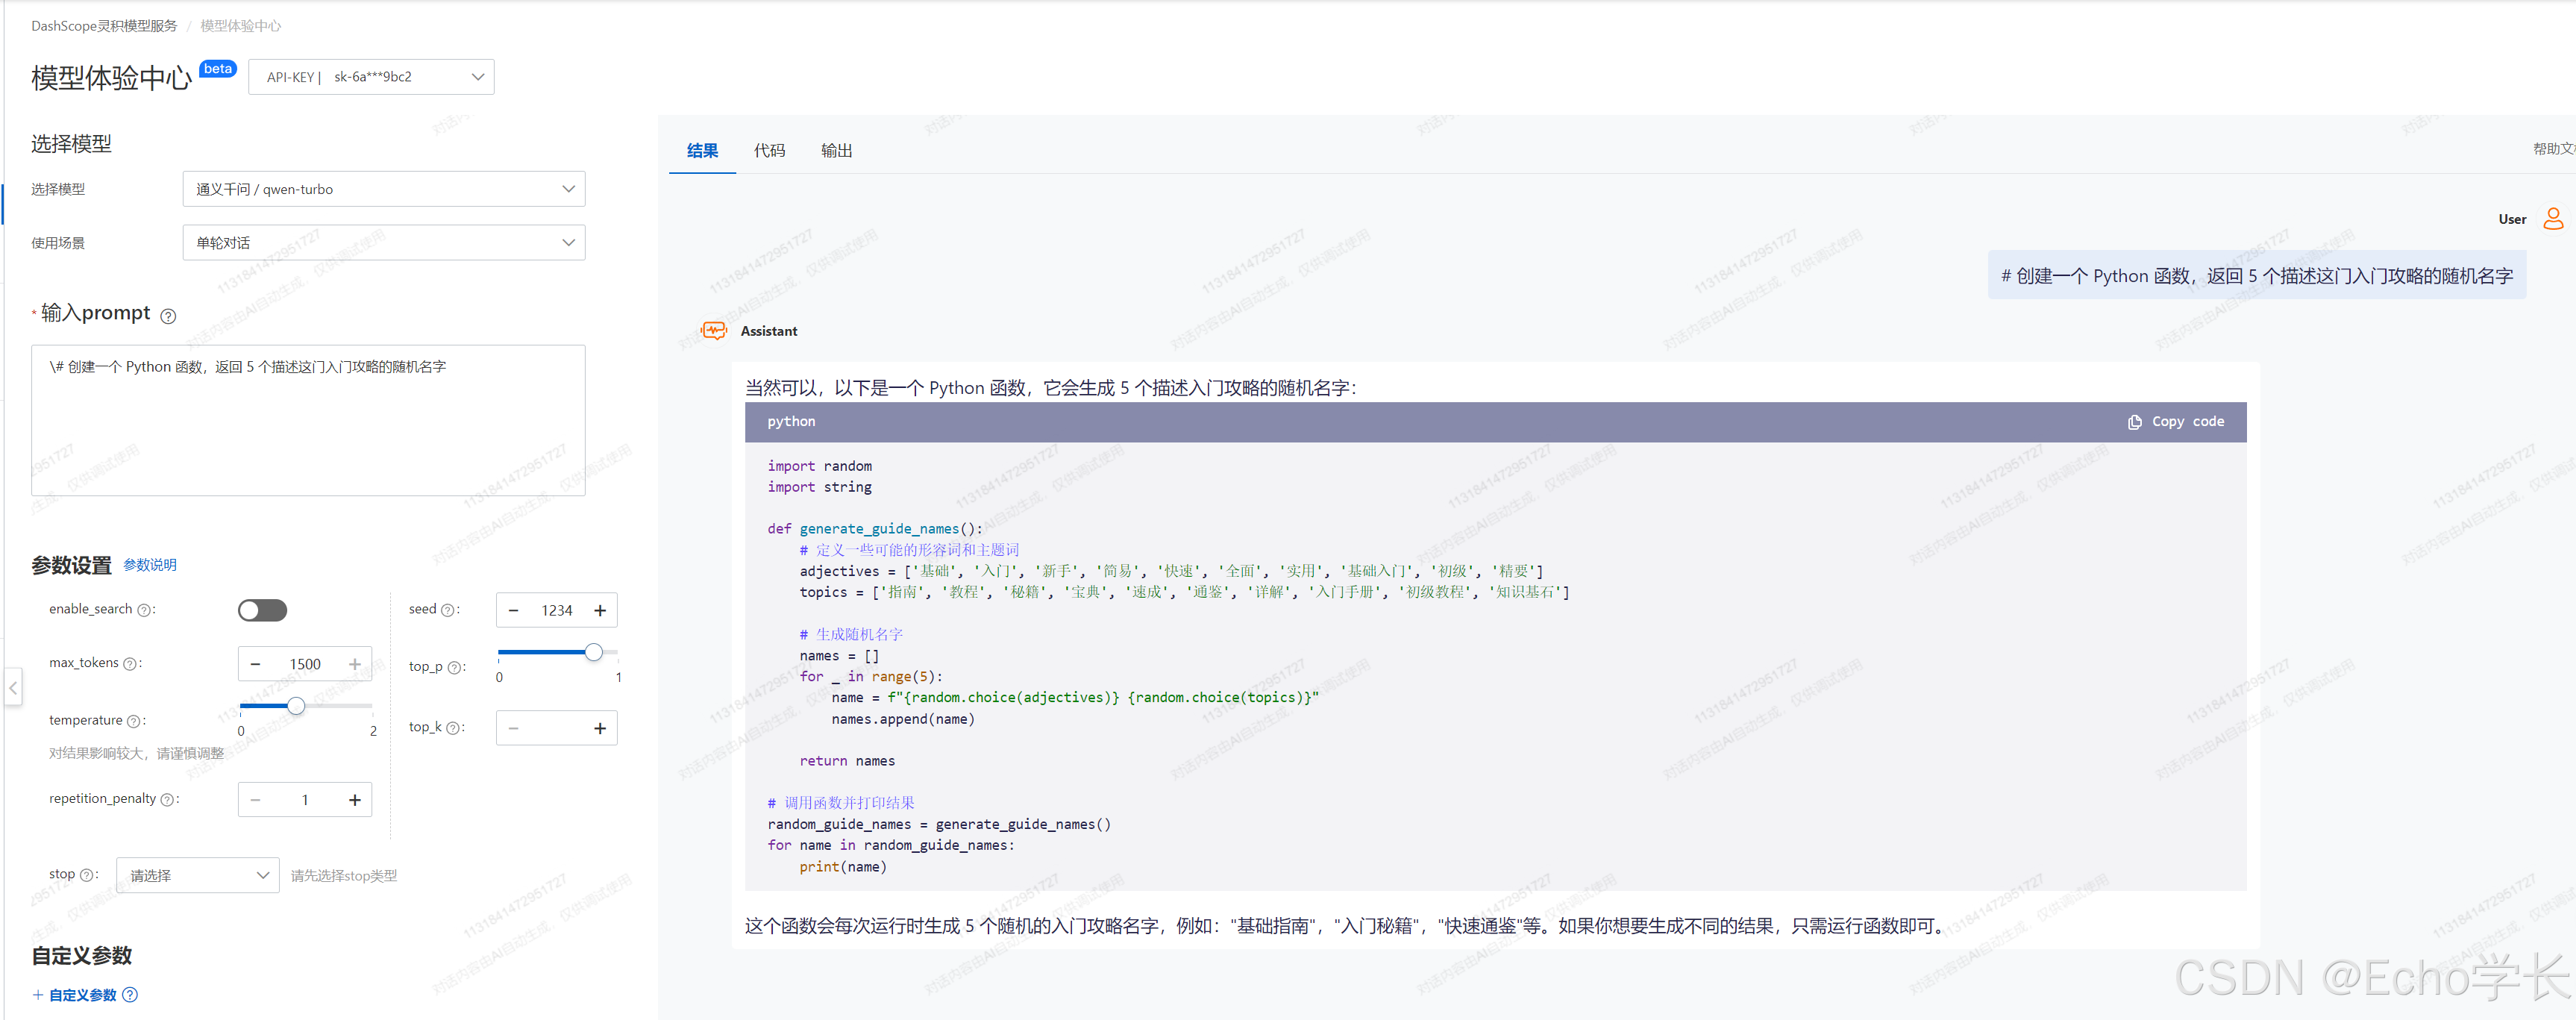Click the beta badge next to title

217,69
